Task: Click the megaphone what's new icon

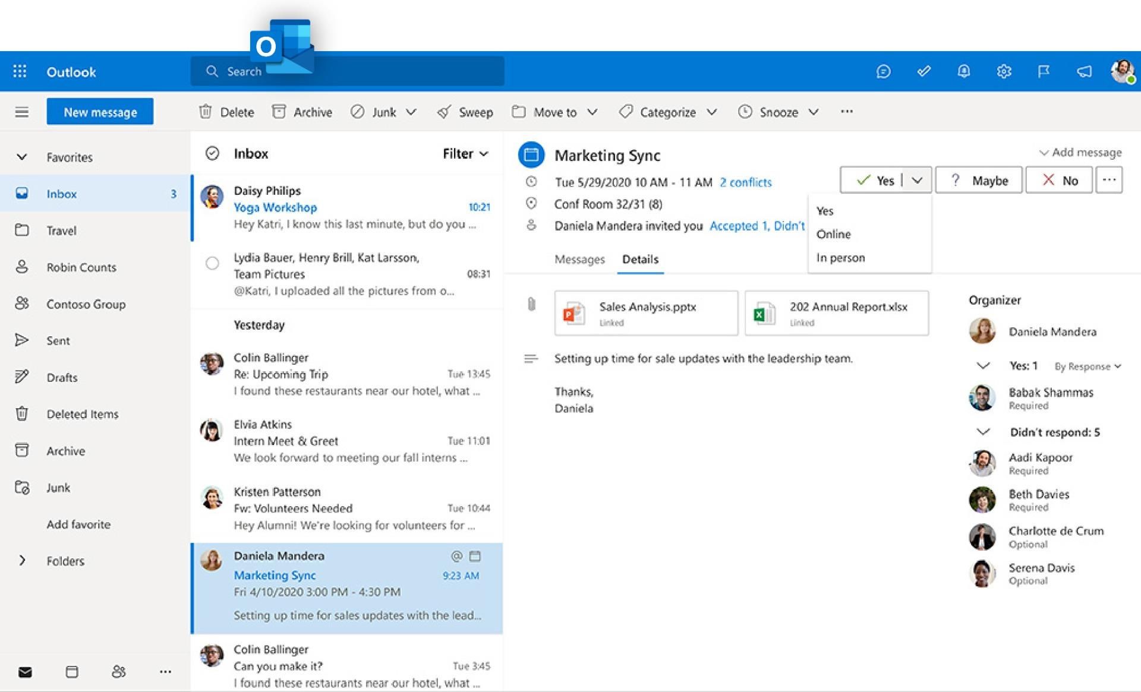Action: 1084,71
